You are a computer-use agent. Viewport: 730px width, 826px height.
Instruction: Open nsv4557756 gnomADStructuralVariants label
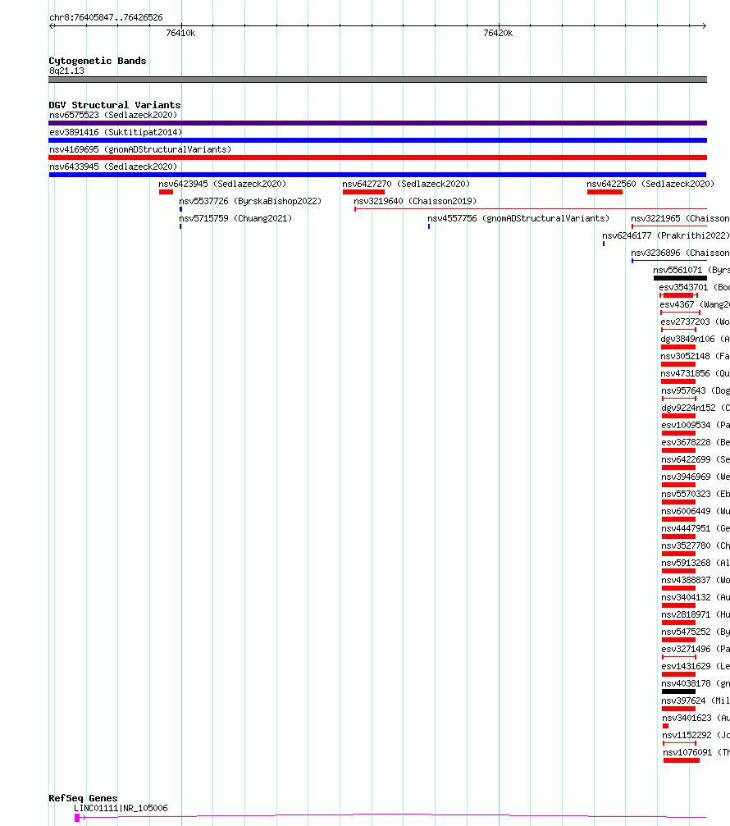coord(518,218)
